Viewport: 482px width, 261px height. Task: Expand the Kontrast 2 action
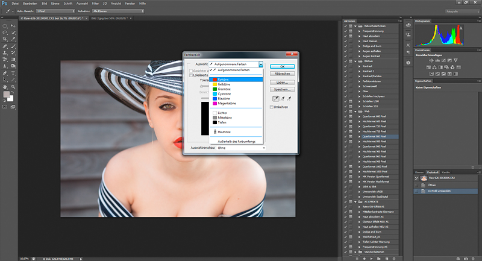[x=359, y=71]
